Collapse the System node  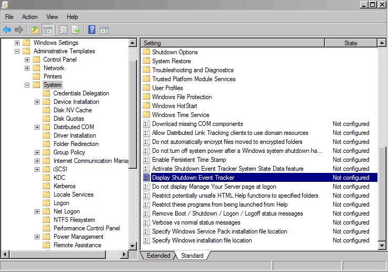(27, 85)
